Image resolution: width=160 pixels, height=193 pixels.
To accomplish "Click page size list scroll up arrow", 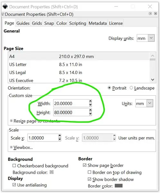I will click(153, 56).
